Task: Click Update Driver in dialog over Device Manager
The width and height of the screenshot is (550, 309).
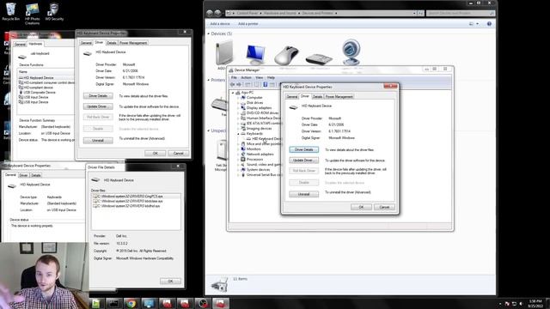Action: pos(303,161)
